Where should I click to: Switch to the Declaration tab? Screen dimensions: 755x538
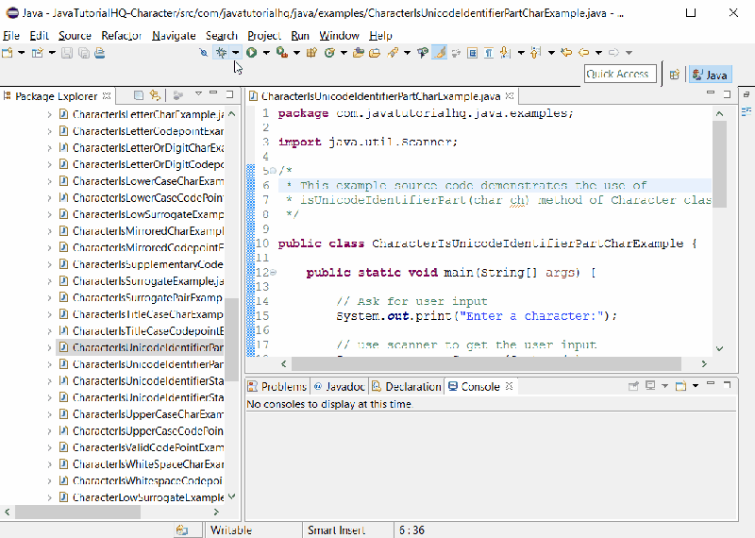(407, 386)
